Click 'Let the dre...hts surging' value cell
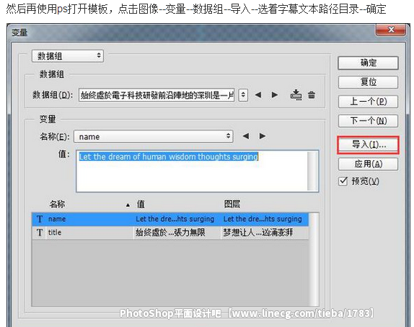The height and width of the screenshot is (327, 414). [175, 219]
